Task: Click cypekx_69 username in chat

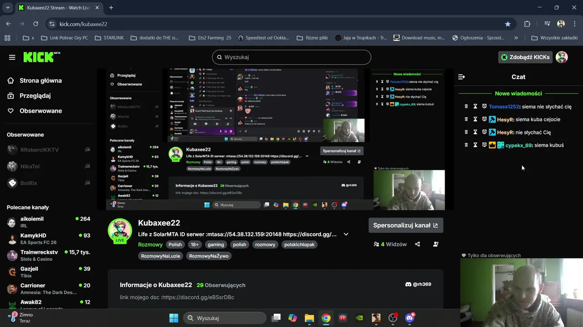Action: 518,145
